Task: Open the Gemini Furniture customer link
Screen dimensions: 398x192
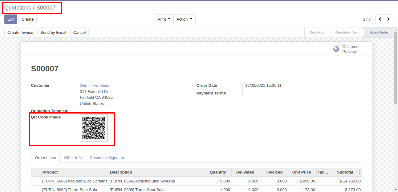Action: click(95, 86)
